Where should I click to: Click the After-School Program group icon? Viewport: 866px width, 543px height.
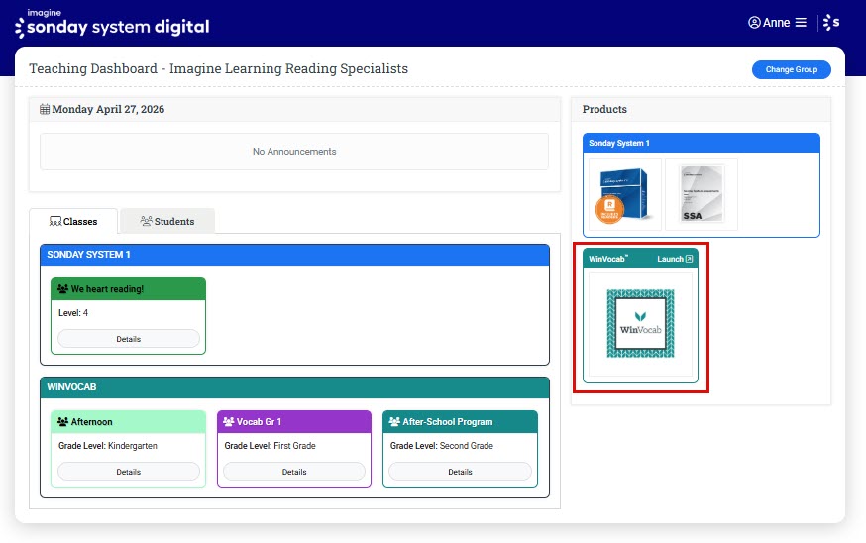394,421
